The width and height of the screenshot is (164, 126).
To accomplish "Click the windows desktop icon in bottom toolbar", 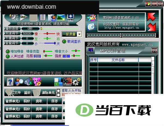I will 58,82.
